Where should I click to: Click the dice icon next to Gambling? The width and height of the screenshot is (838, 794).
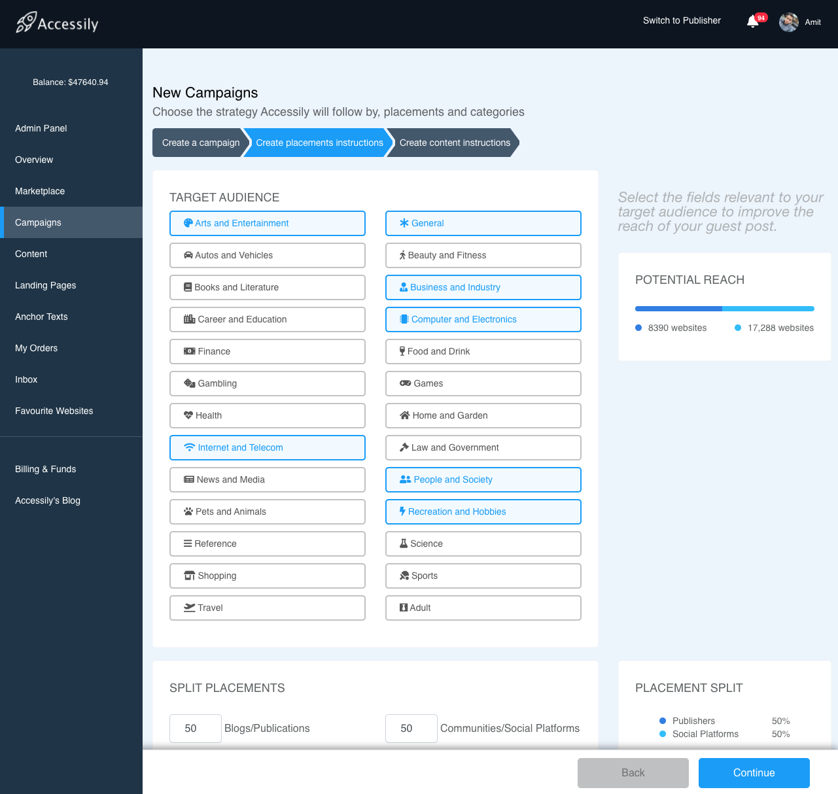190,383
